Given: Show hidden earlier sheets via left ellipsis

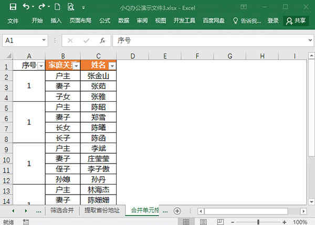Looking at the screenshot, I should [38, 211].
